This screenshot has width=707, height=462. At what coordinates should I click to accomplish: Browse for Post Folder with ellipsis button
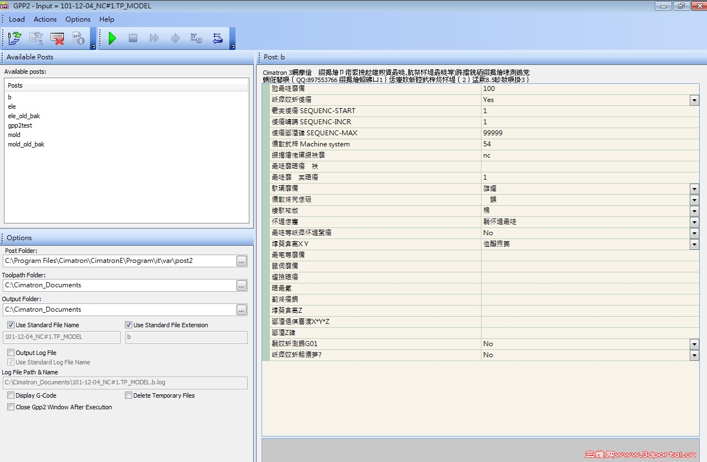[x=242, y=261]
